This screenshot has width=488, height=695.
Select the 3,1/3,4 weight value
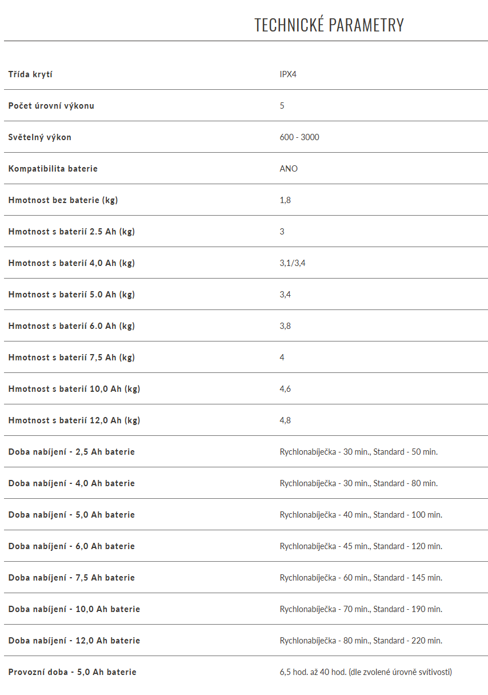coord(293,263)
